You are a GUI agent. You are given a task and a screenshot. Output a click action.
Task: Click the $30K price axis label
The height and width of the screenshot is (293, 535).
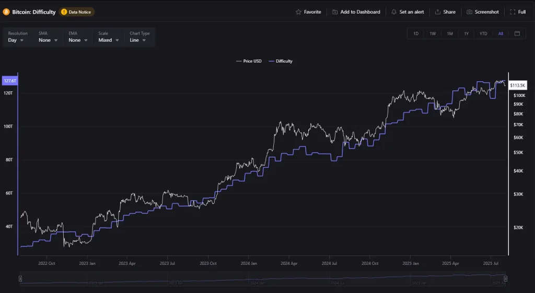518,194
